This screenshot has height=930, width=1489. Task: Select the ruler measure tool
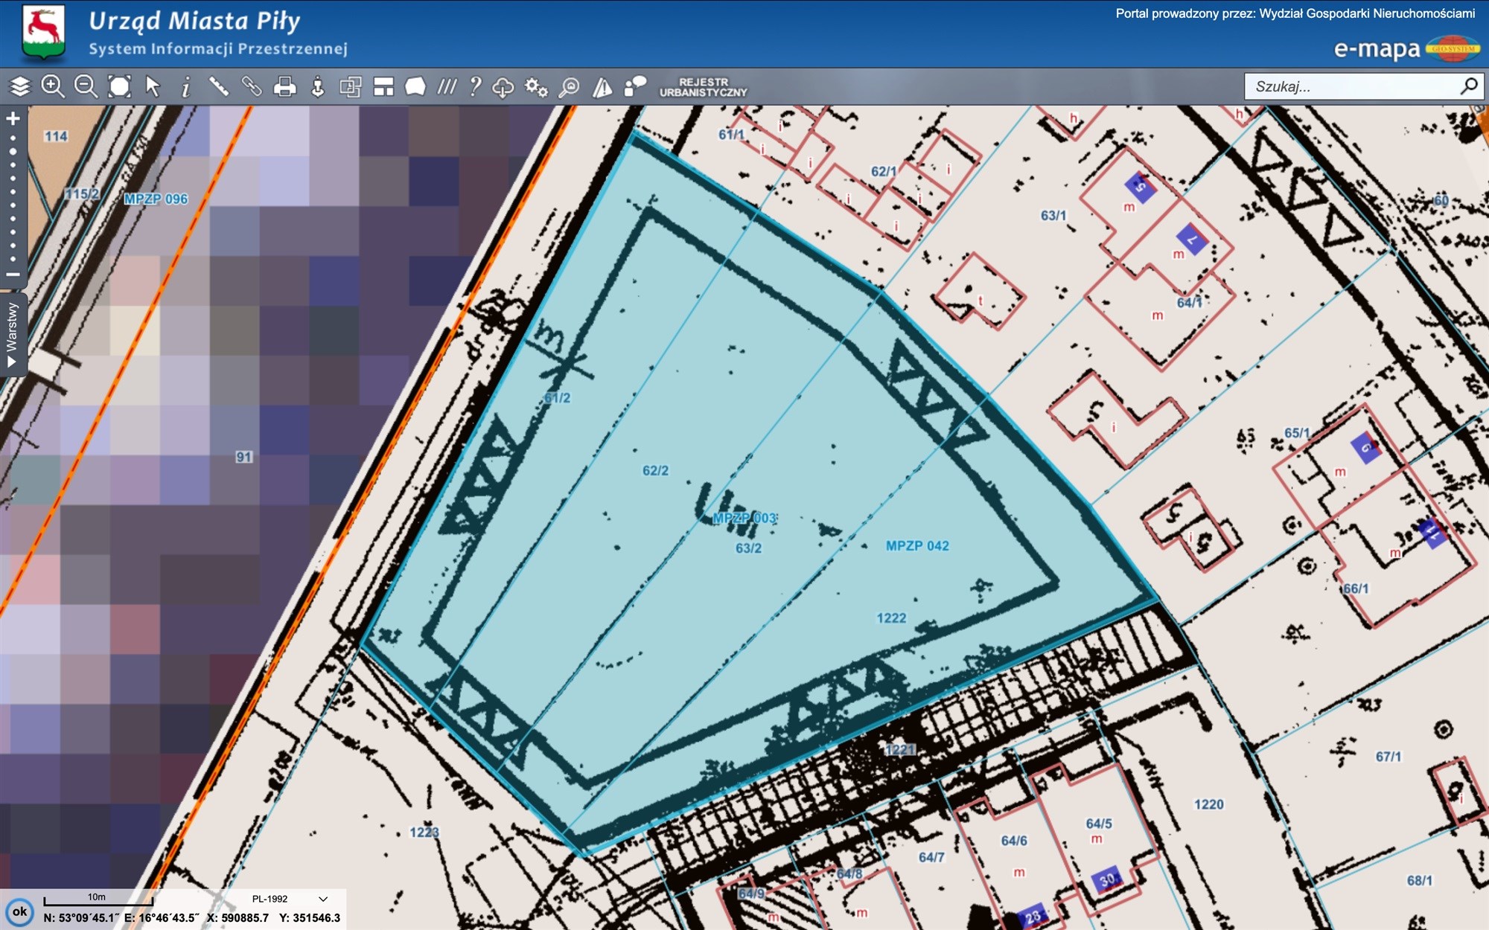click(x=218, y=87)
